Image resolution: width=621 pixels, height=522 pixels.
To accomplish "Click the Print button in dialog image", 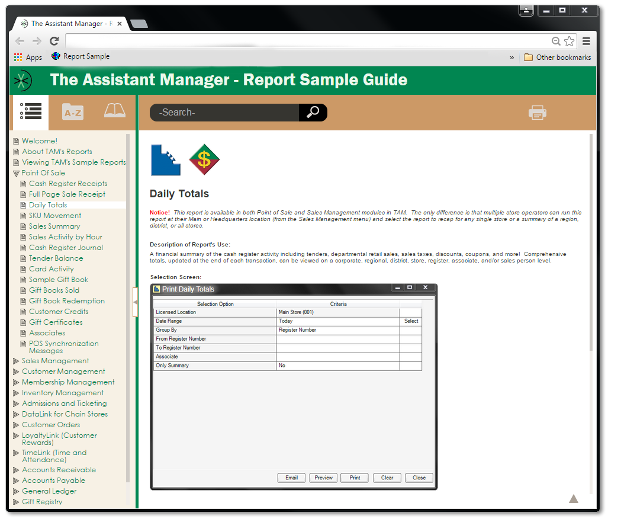I will [x=355, y=478].
